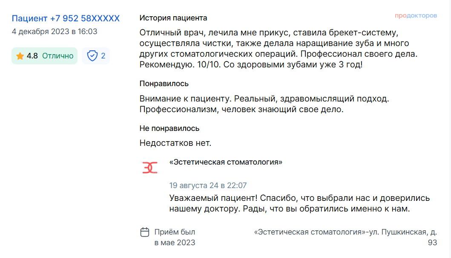Open patient profile +7 952 58XXXXX
This screenshot has height=258, width=451.
tap(66, 18)
